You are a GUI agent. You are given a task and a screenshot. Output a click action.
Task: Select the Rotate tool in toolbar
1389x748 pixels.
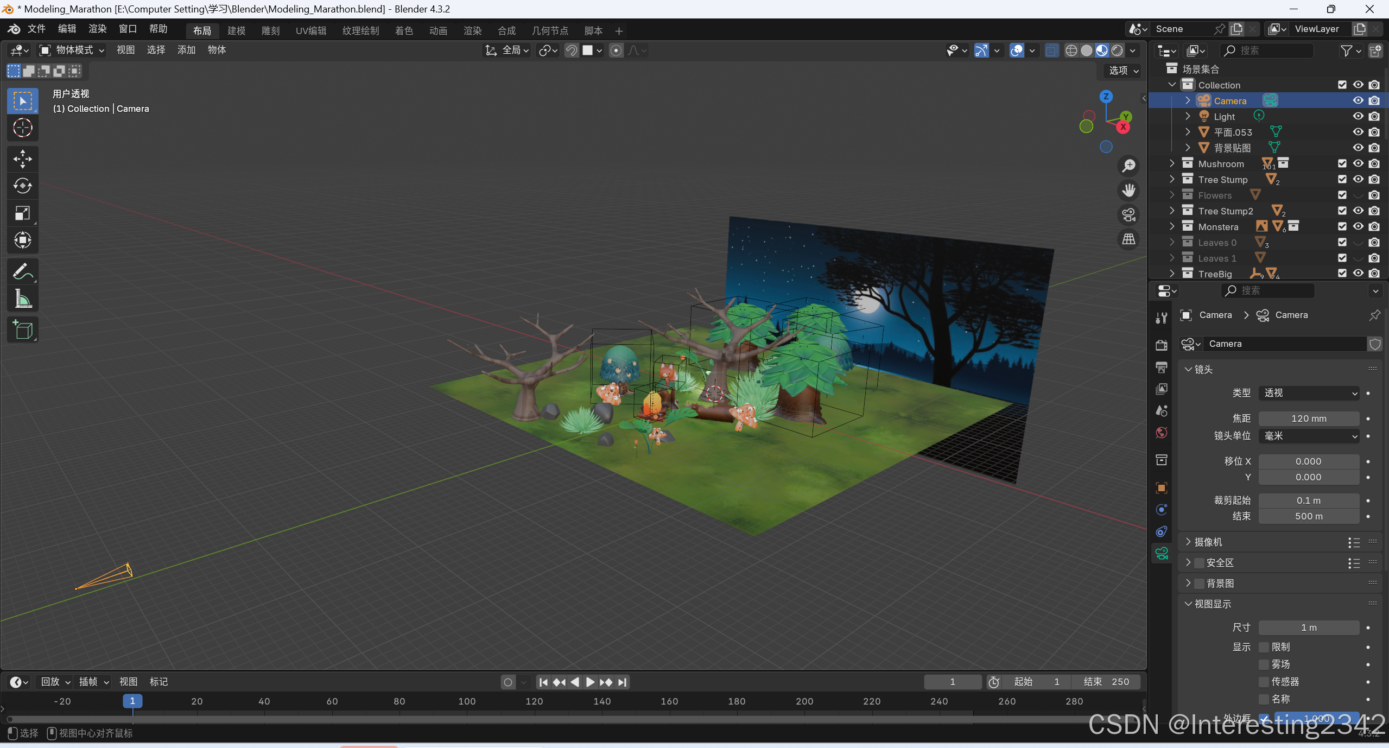(x=22, y=186)
